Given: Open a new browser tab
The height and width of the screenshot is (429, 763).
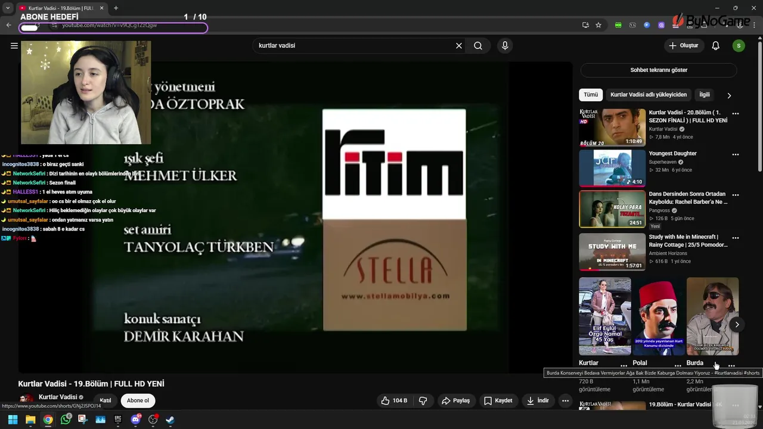Looking at the screenshot, I should (x=116, y=8).
